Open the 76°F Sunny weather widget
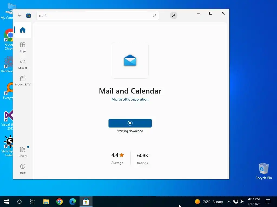The width and height of the screenshot is (277, 207). click(209, 202)
